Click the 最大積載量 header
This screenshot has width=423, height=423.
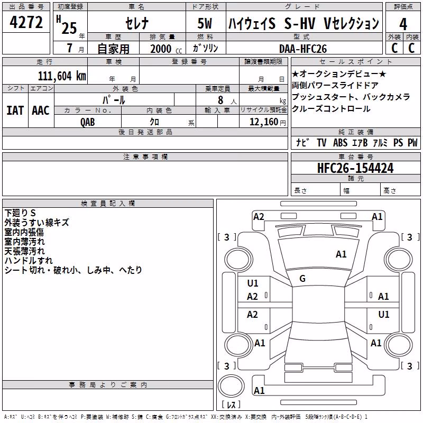pyautogui.click(x=263, y=88)
